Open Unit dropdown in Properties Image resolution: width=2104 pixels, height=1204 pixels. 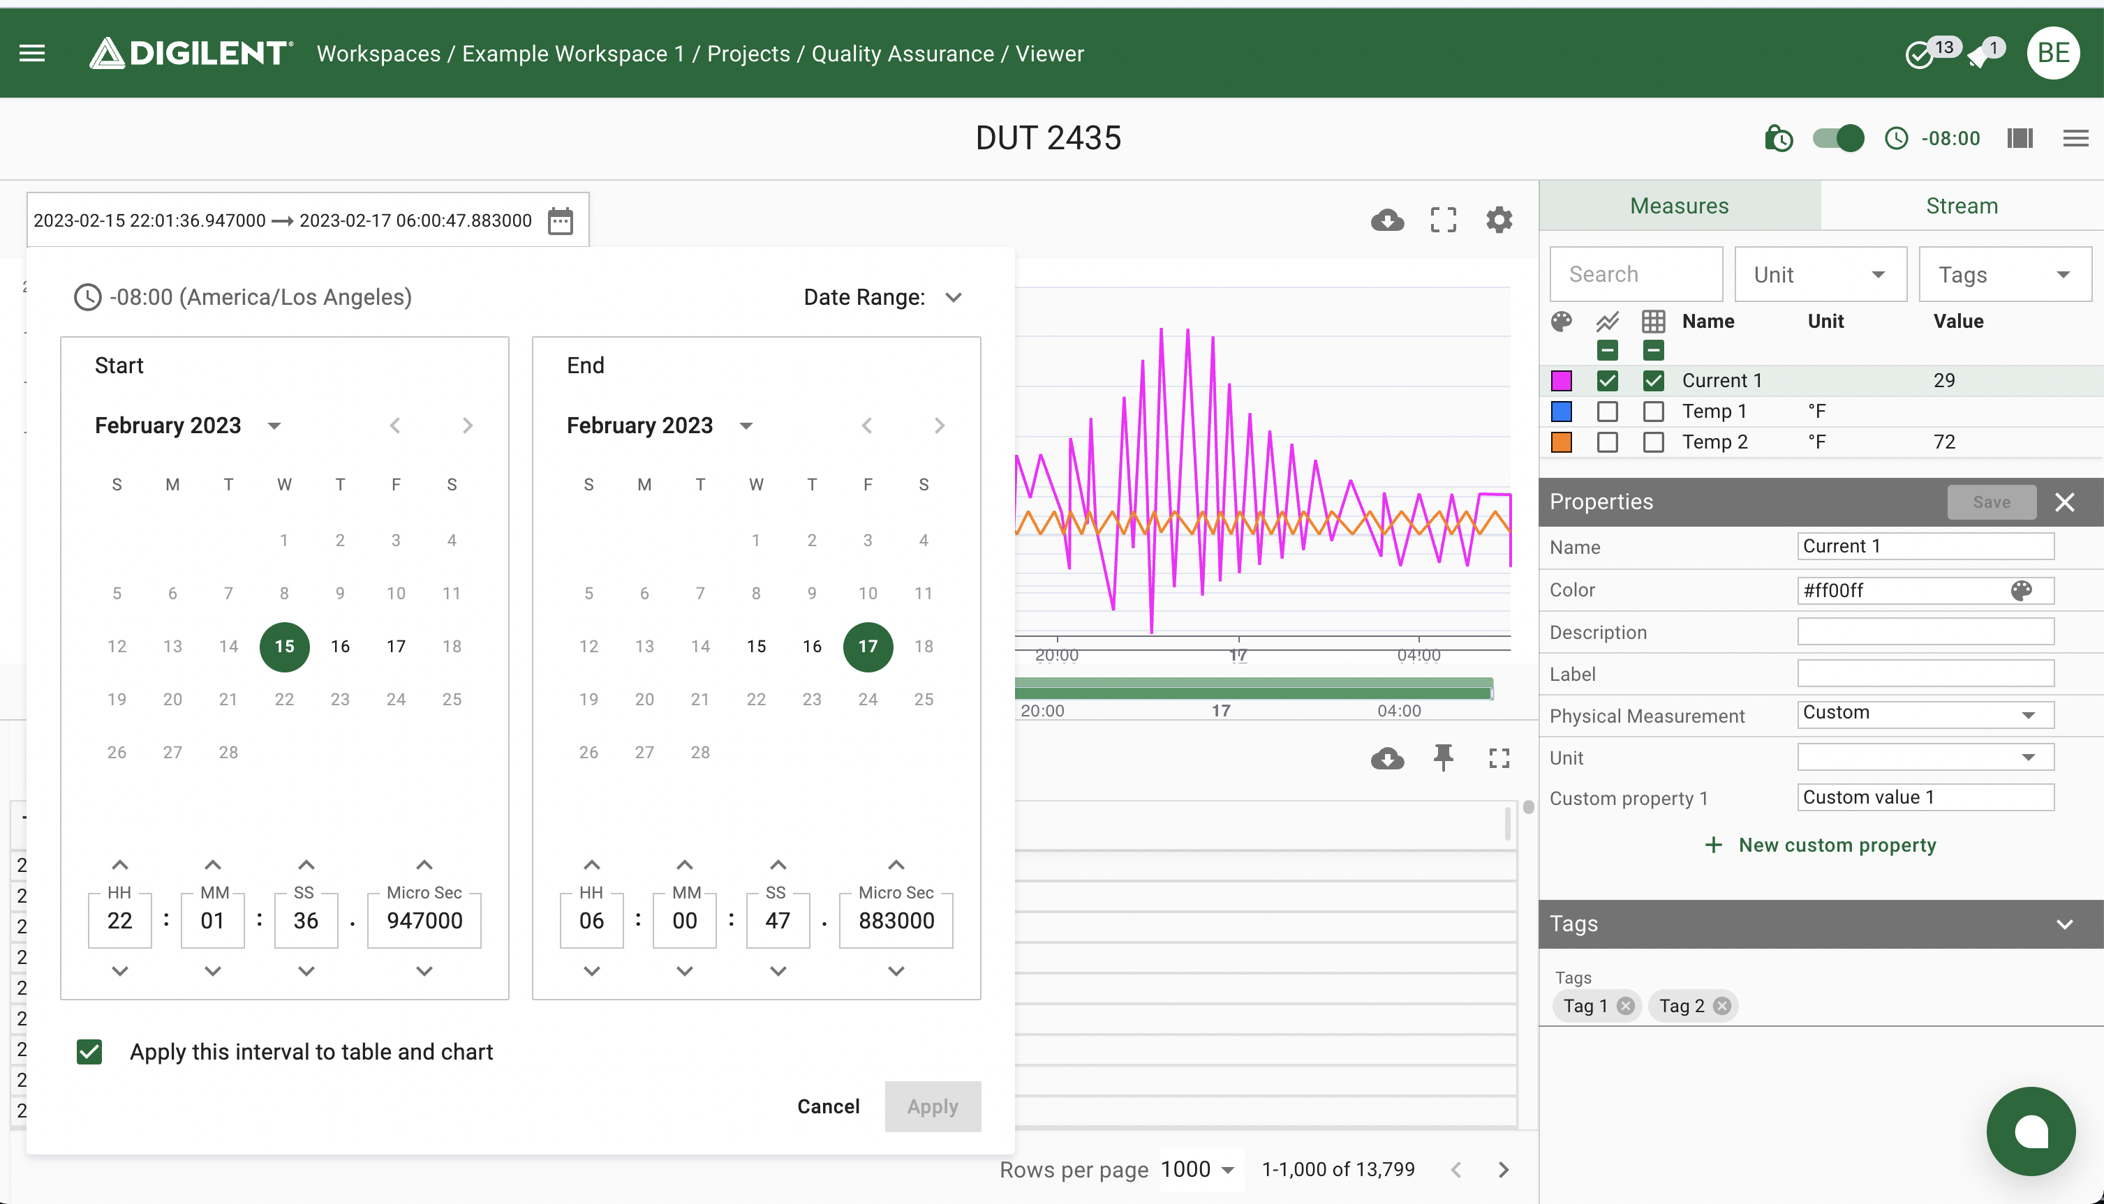point(1925,758)
